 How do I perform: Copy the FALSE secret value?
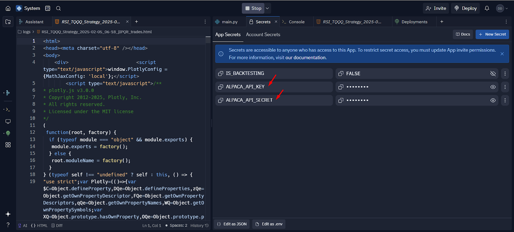(x=341, y=73)
